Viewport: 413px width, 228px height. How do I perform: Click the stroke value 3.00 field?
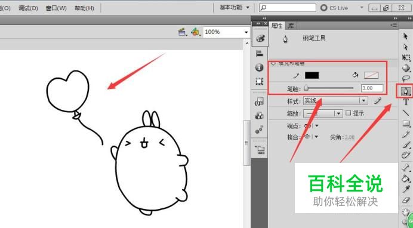point(372,88)
